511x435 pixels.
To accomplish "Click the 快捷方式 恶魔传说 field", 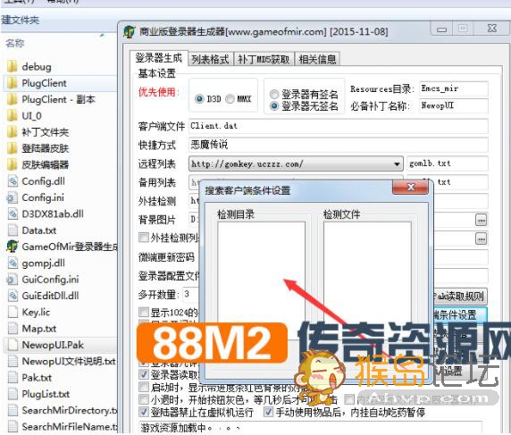I will [339, 145].
